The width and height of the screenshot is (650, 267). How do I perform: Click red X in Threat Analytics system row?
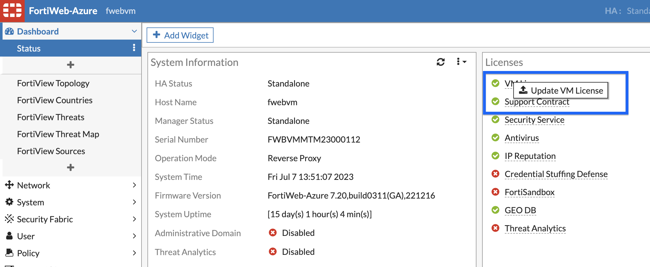(273, 251)
